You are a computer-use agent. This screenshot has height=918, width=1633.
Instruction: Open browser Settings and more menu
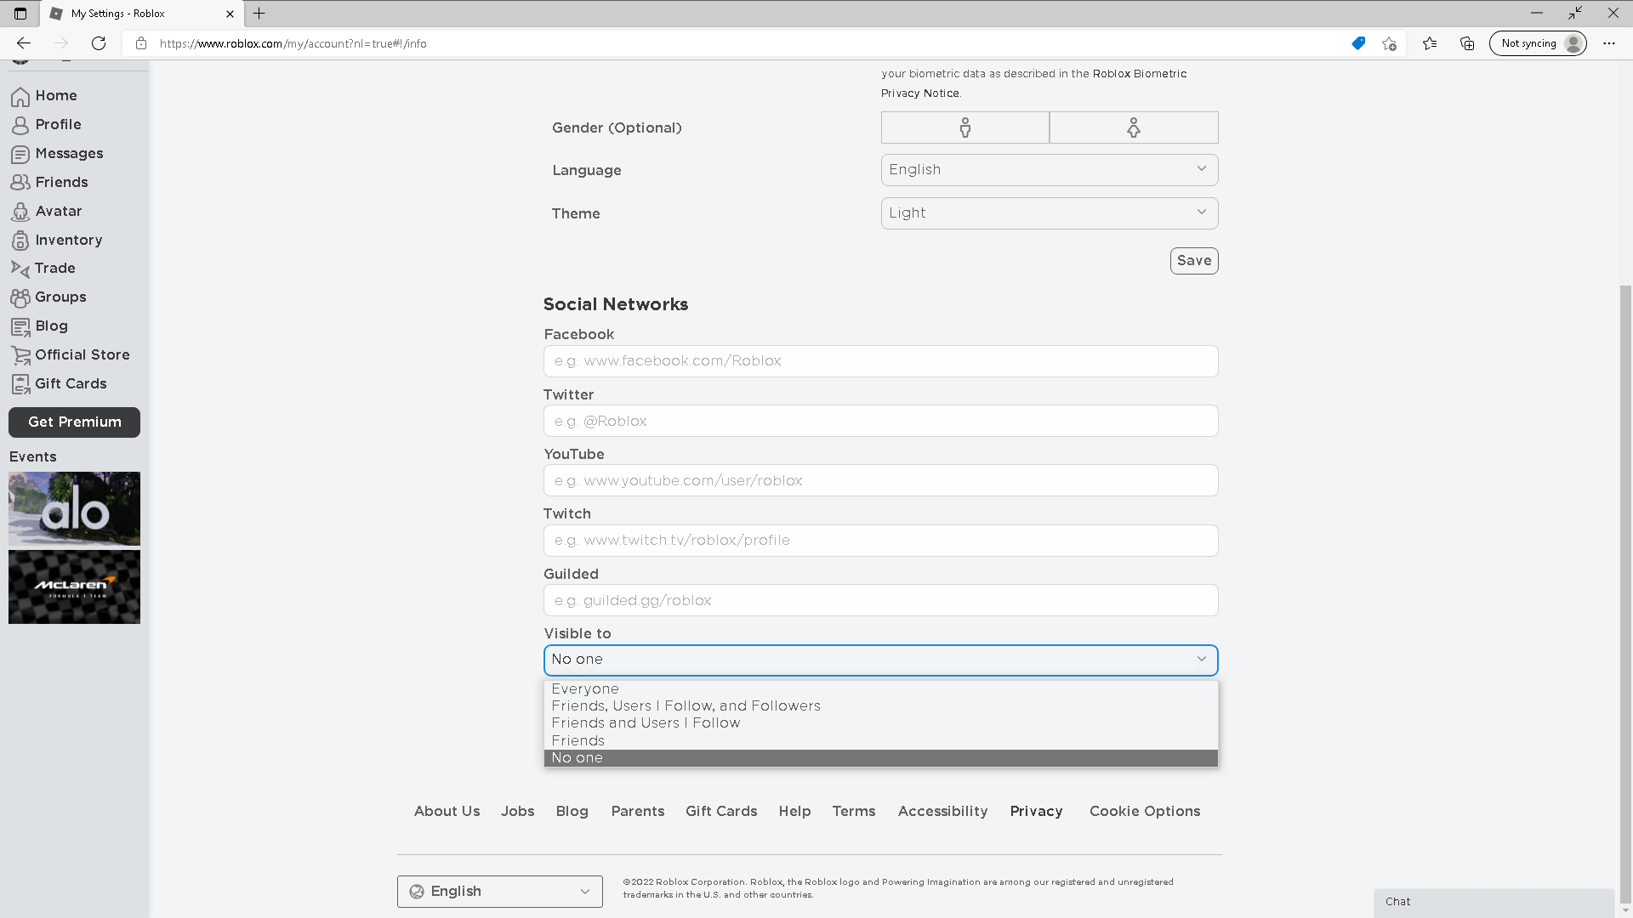click(x=1608, y=43)
